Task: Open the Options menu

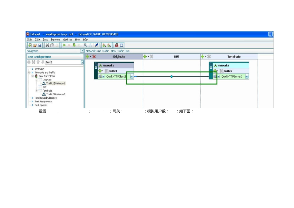Action: [67, 40]
